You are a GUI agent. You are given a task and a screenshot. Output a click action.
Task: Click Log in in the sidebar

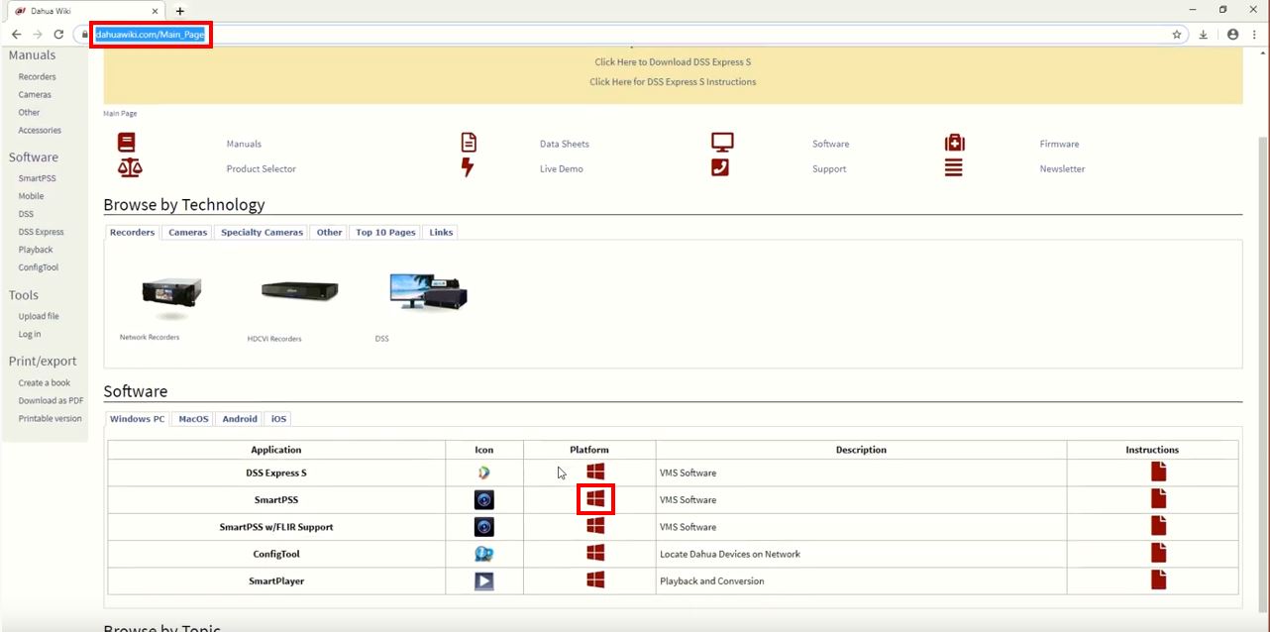(30, 334)
